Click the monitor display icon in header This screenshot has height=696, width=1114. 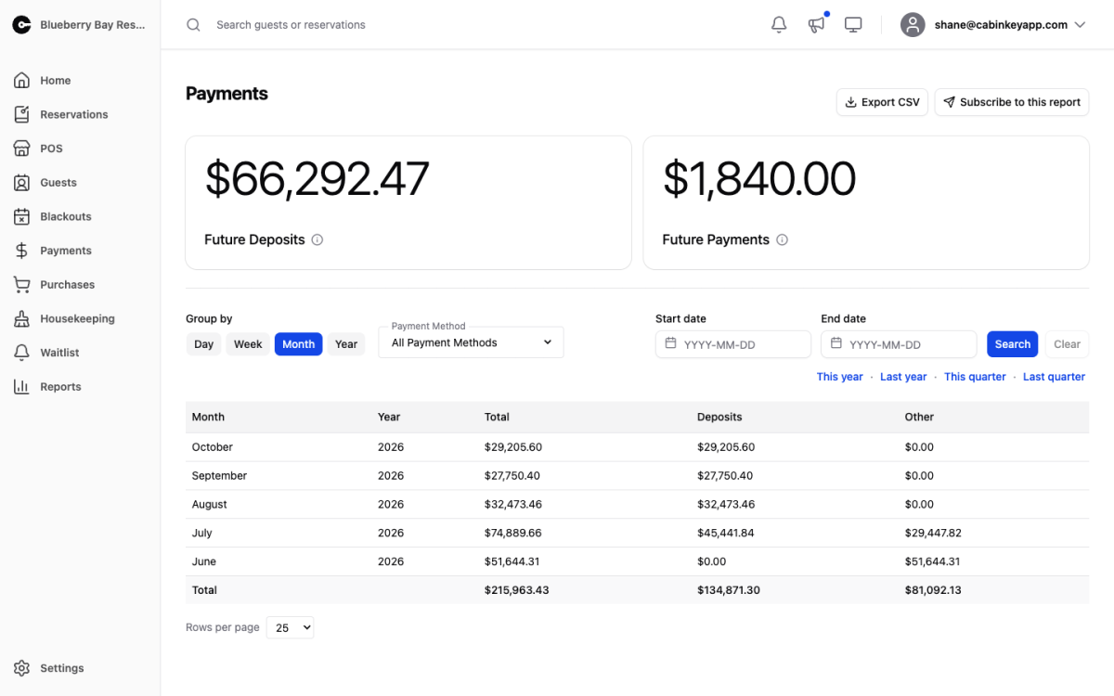853,25
